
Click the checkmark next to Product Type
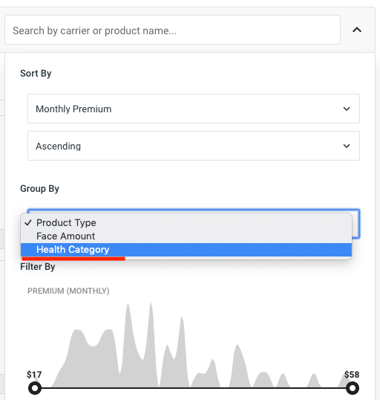coord(28,223)
